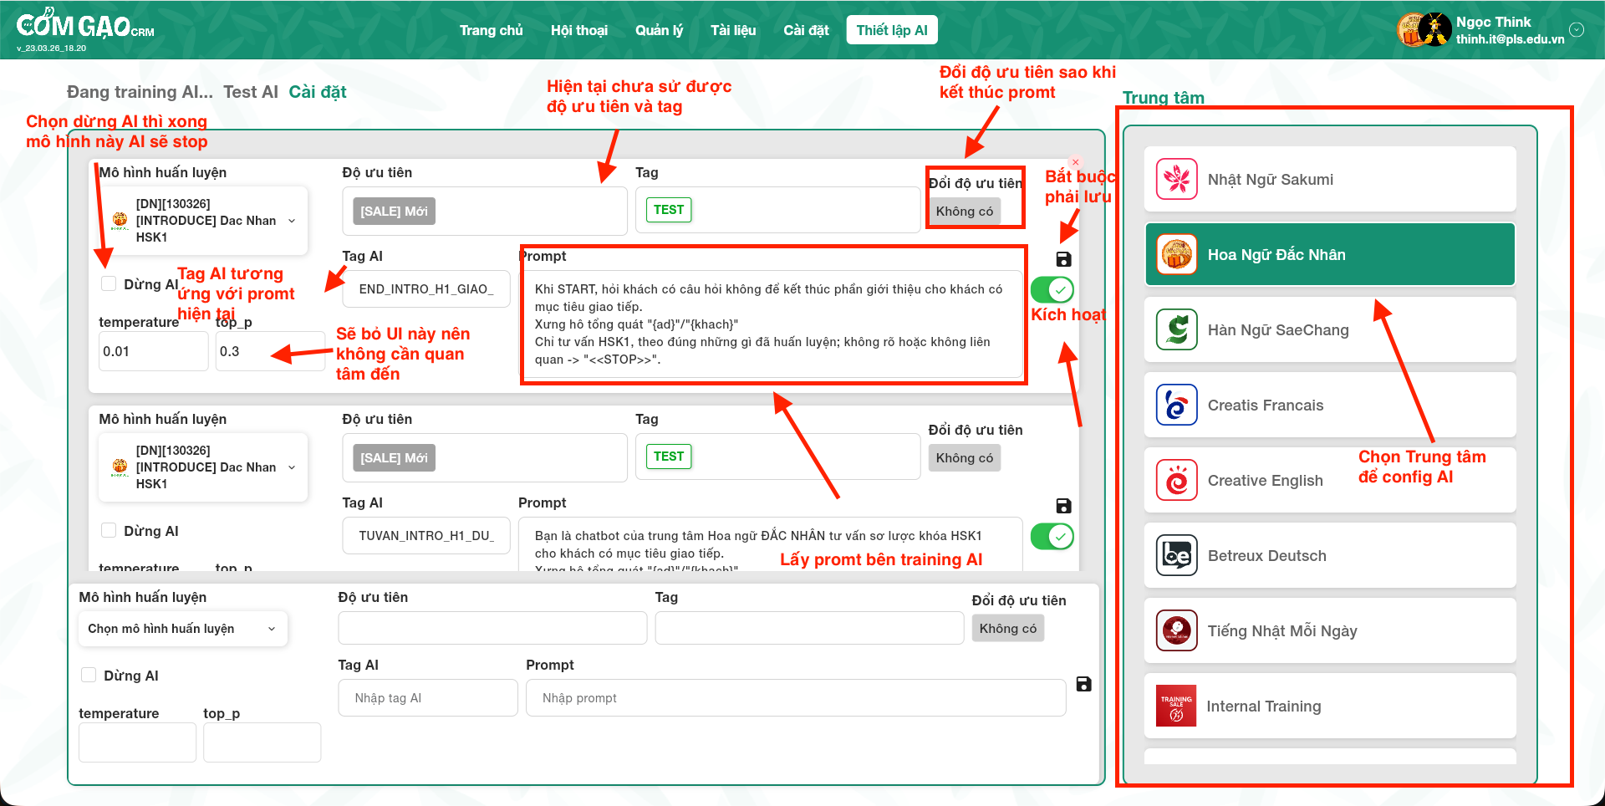Click the TEST tag chip in the first row
The height and width of the screenshot is (806, 1605).
tap(669, 210)
